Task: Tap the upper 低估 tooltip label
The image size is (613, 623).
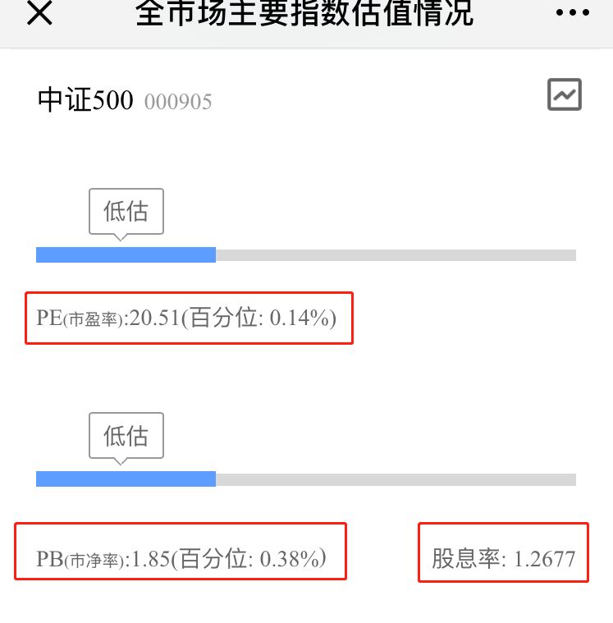Action: click(126, 211)
